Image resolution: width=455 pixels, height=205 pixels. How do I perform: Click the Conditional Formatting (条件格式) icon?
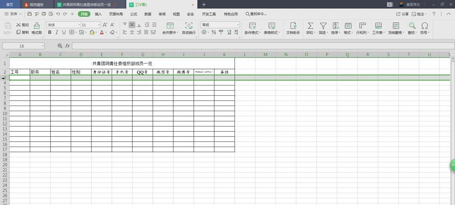click(x=252, y=26)
